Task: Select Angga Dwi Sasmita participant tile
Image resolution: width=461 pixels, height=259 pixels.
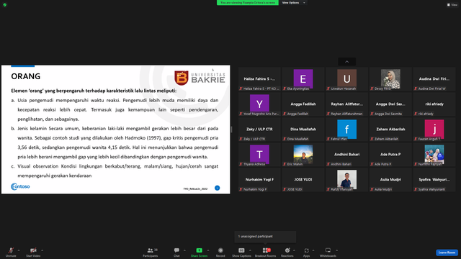Action: [390, 104]
